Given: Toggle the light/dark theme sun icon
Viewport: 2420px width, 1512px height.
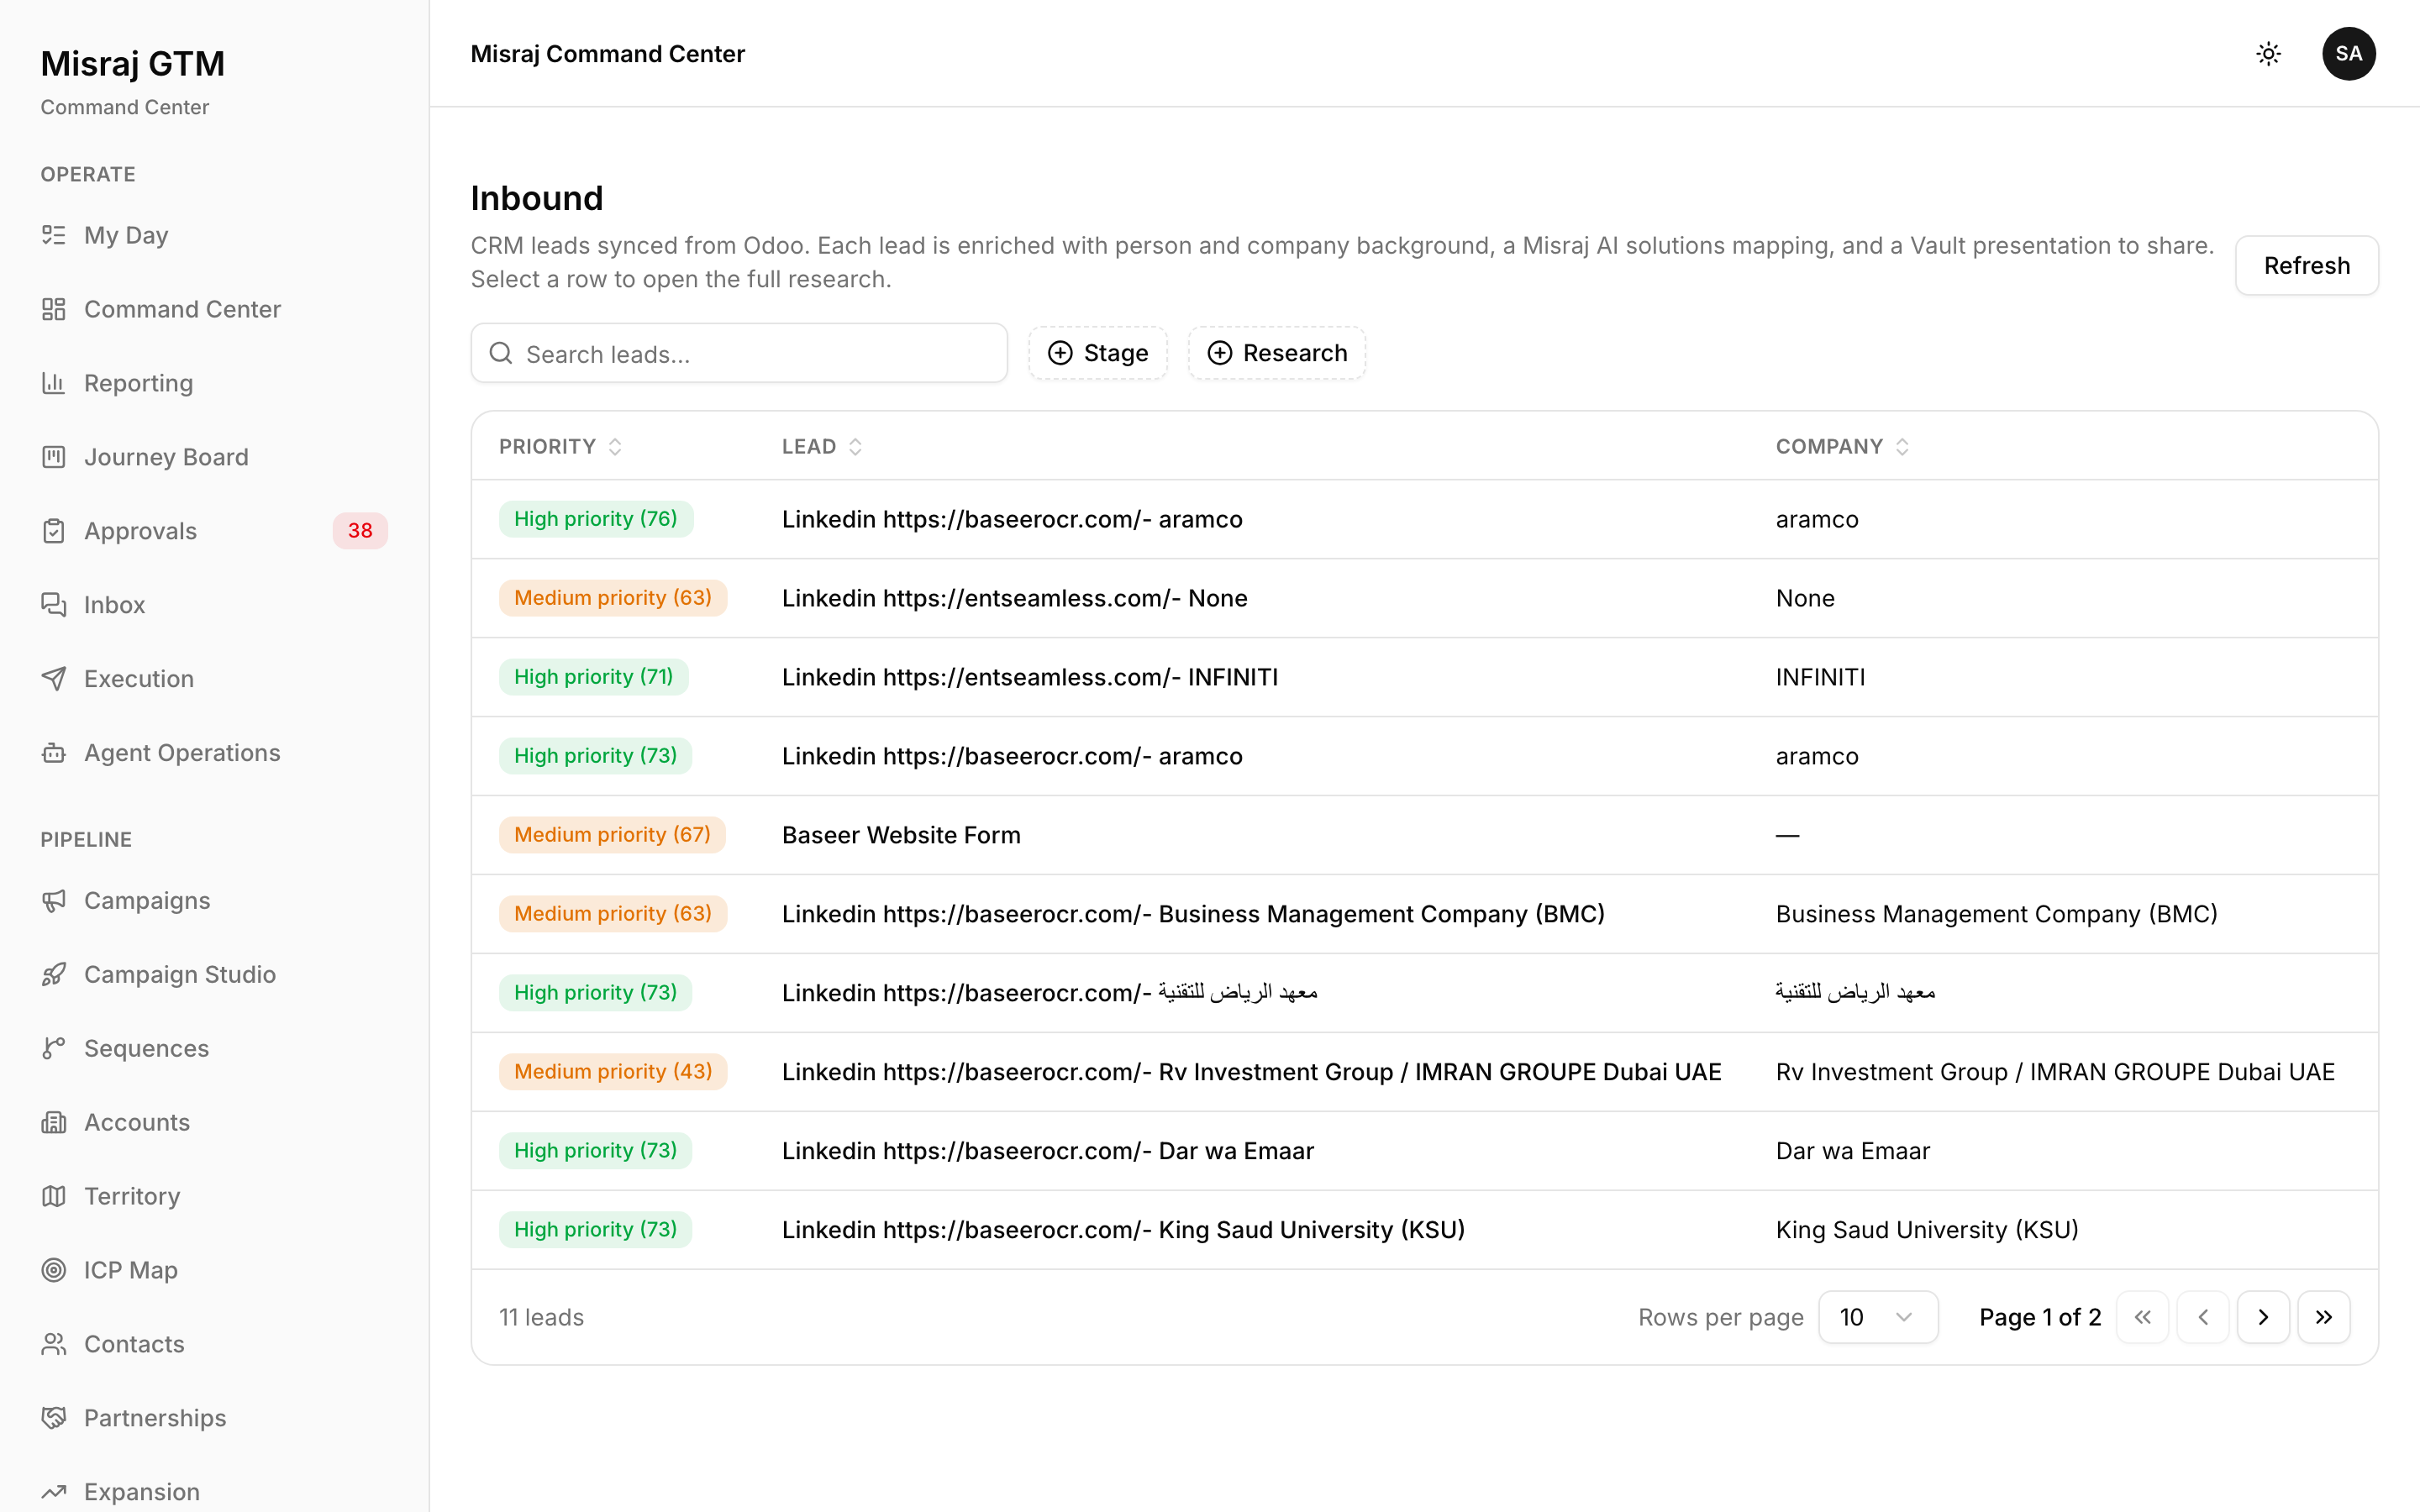Looking at the screenshot, I should coord(2268,54).
